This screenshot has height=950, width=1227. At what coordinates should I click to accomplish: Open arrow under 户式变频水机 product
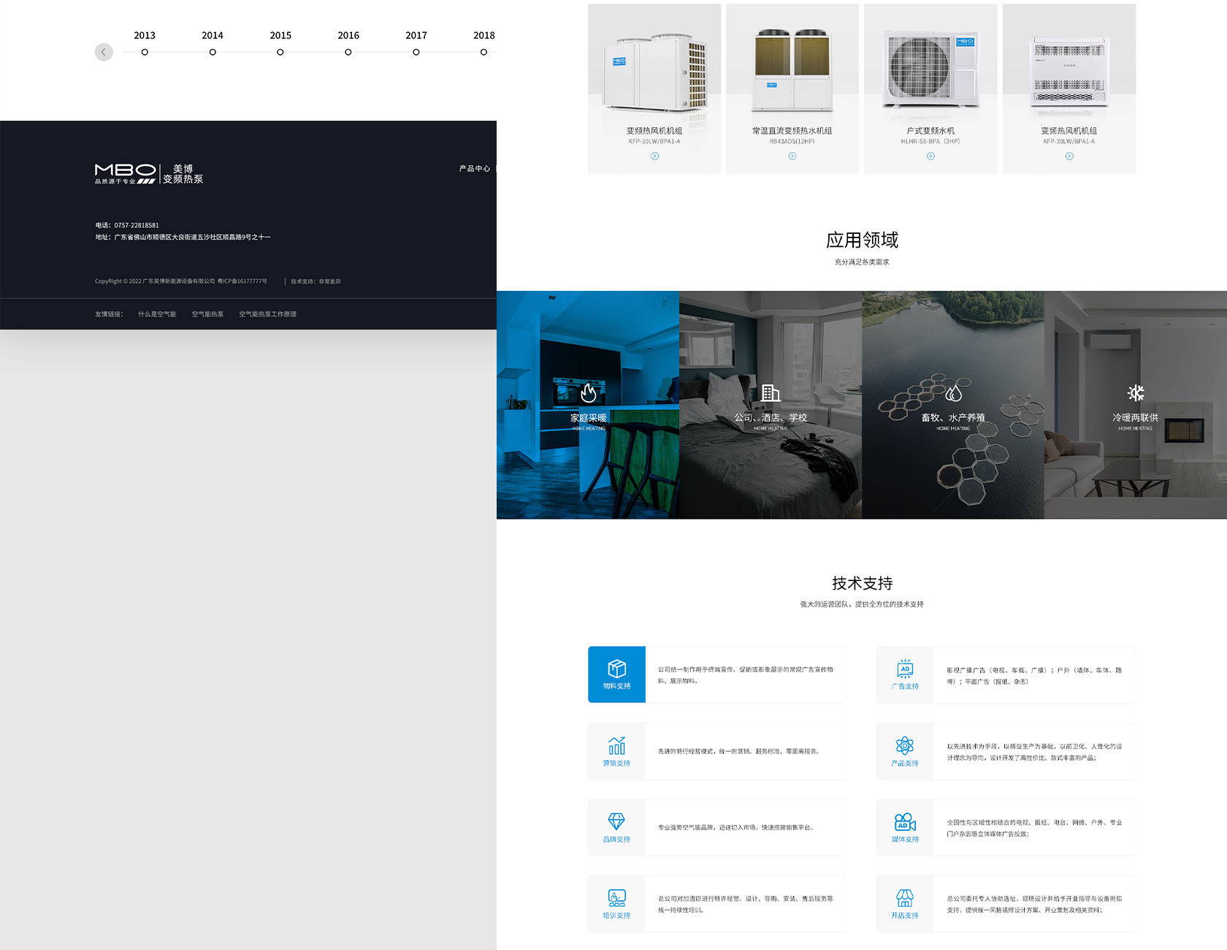tap(930, 156)
